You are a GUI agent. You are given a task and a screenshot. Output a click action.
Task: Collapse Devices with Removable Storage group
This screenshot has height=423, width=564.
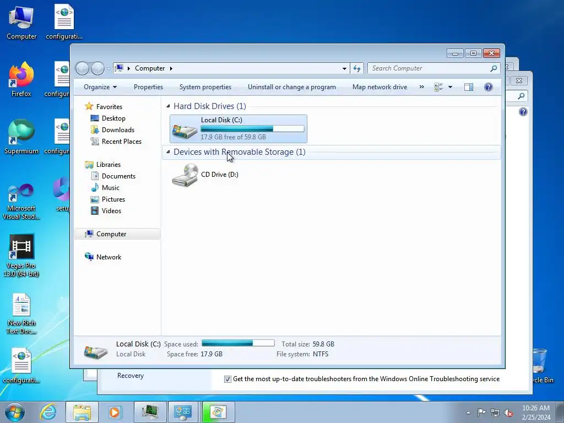(168, 152)
